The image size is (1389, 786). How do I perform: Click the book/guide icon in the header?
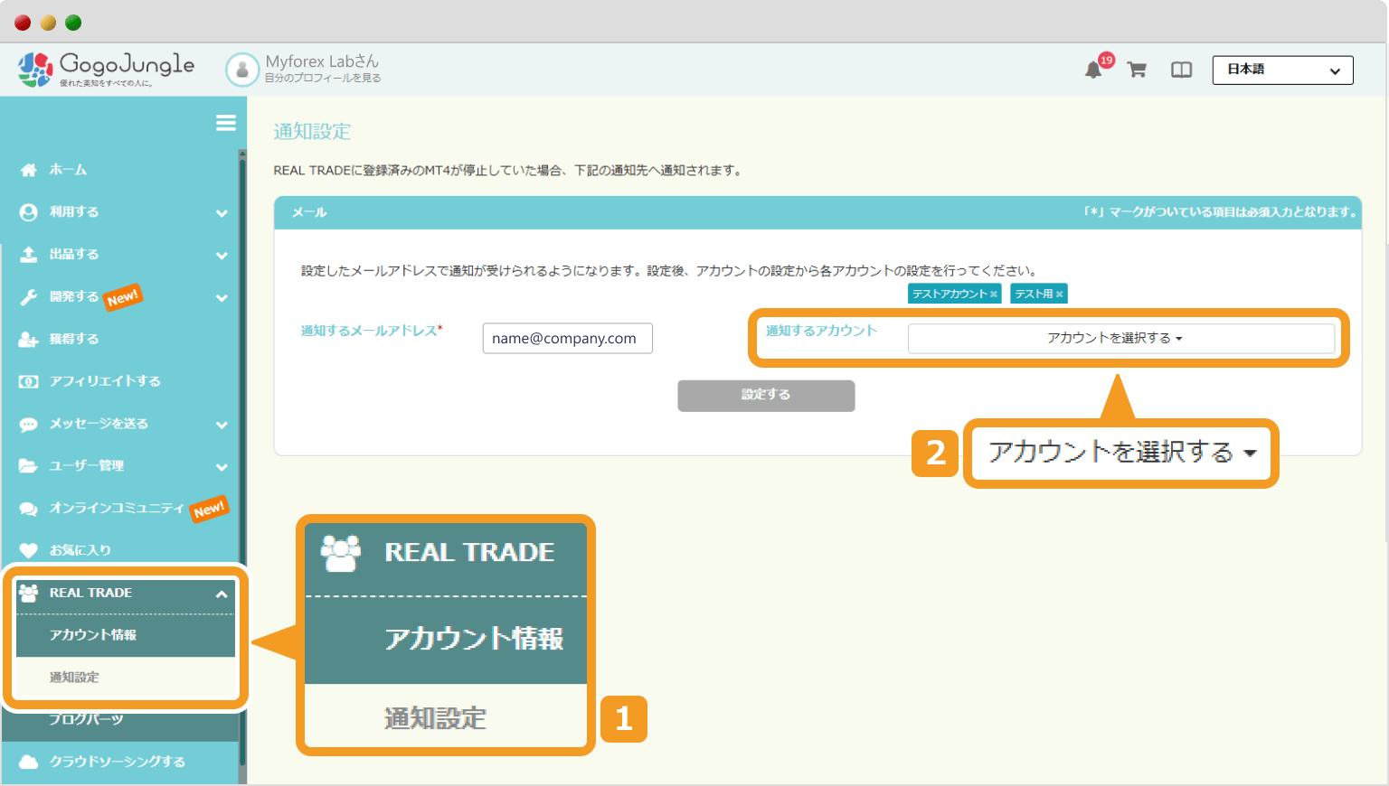[1181, 70]
